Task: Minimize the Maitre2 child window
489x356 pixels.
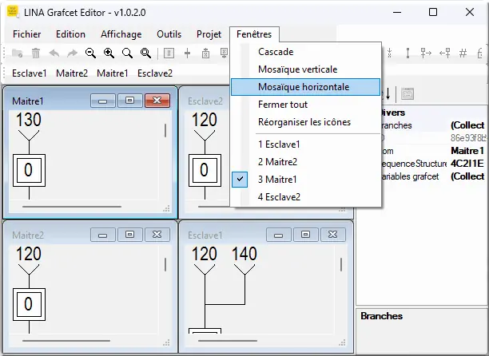Action: point(102,235)
